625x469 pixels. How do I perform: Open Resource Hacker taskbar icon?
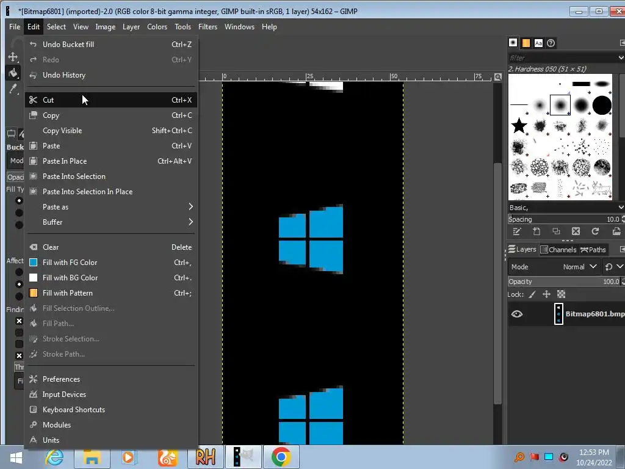point(205,457)
